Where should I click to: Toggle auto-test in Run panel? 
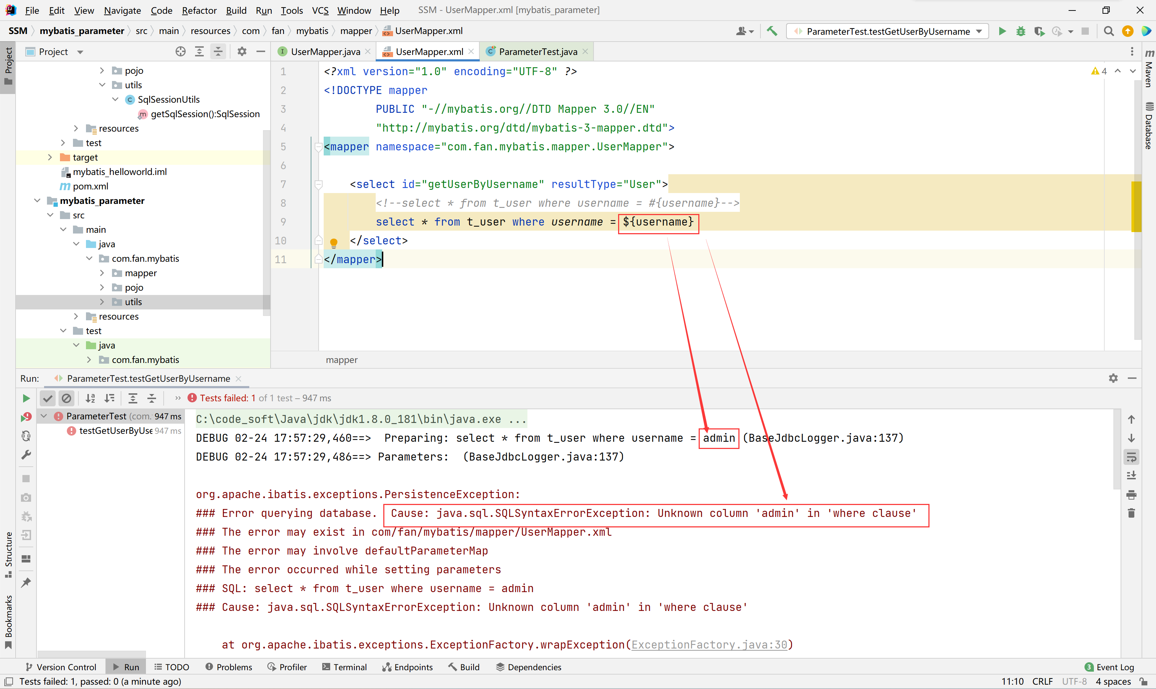tap(26, 436)
